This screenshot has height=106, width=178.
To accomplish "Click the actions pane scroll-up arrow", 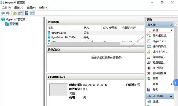I will tap(176, 24).
